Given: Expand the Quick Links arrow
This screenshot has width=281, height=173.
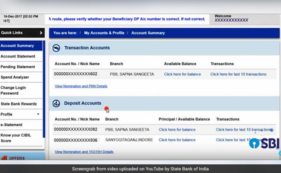Looking at the screenshot, I should click(x=41, y=33).
